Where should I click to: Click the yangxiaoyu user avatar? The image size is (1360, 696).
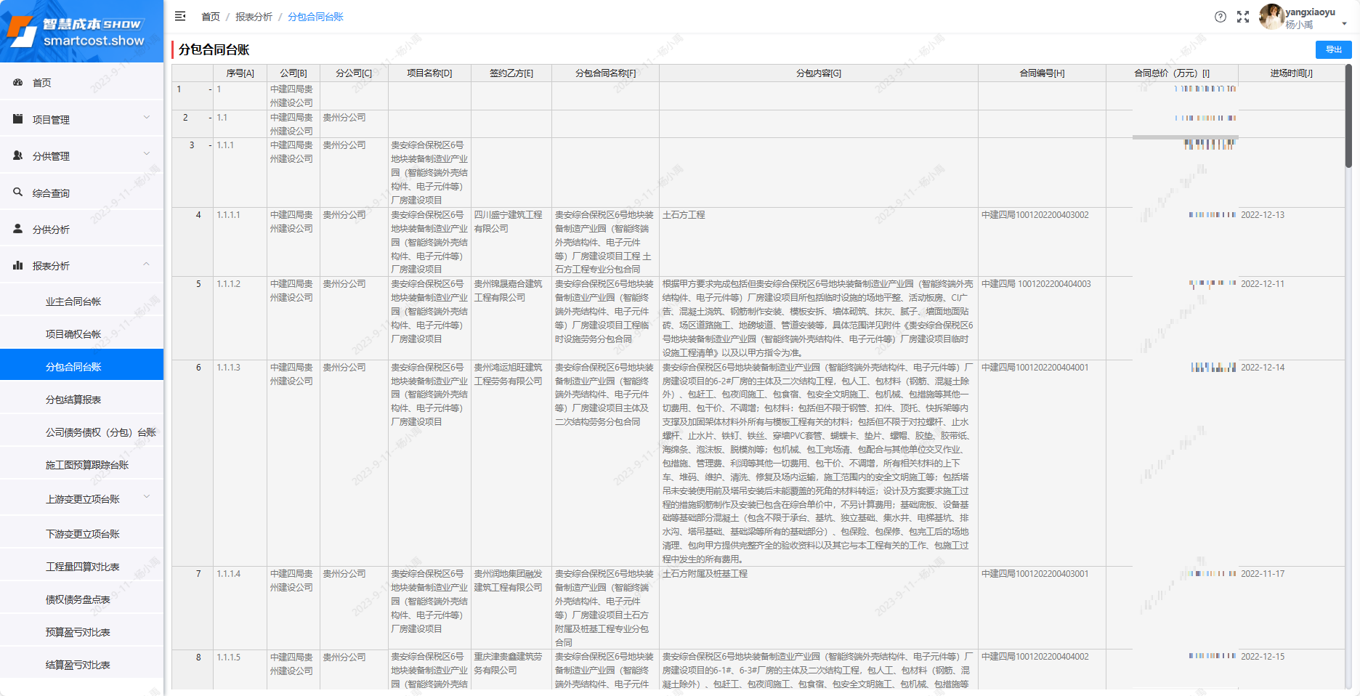click(x=1271, y=16)
